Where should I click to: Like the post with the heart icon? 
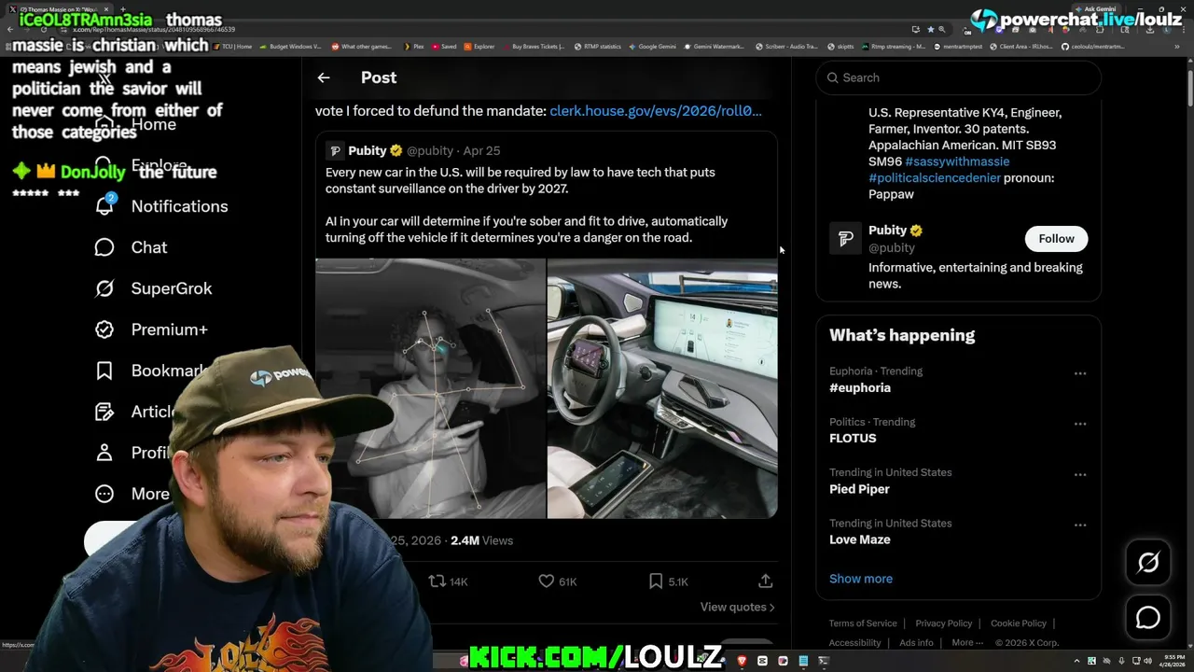(547, 581)
